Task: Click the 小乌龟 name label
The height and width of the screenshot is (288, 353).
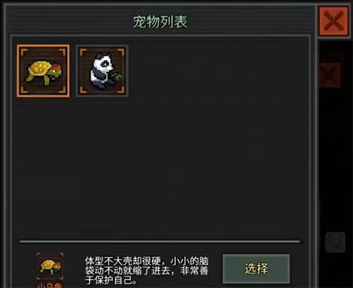Action: (49, 285)
